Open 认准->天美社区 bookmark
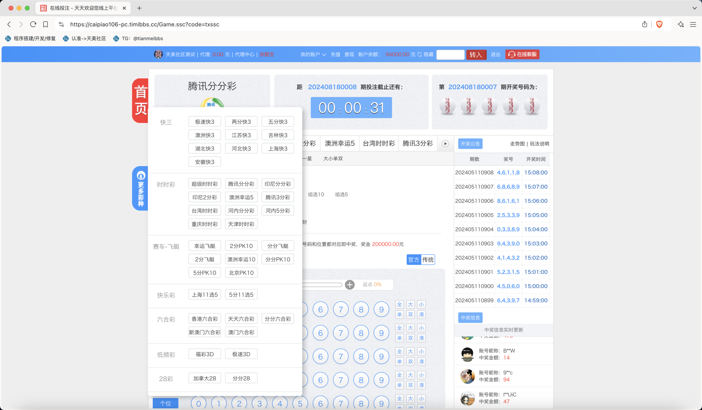Screen dimensions: 702x410 [x=84, y=38]
